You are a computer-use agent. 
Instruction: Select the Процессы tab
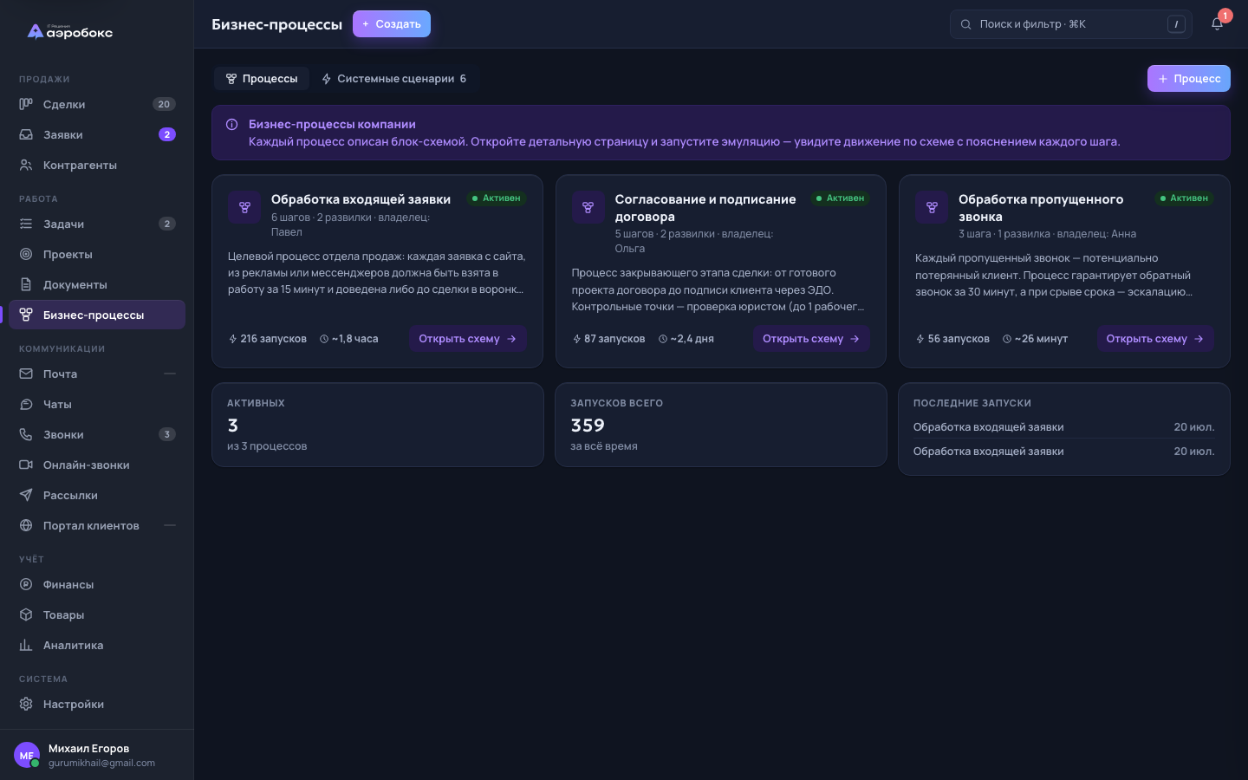coord(262,79)
